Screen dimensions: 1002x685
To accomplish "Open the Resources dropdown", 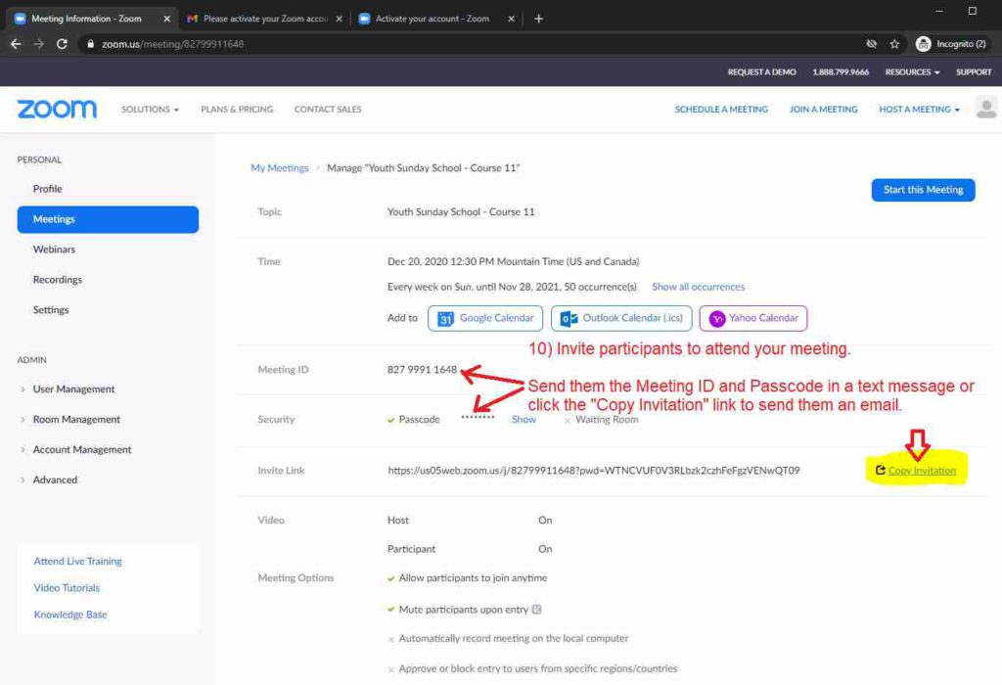I will (x=912, y=72).
